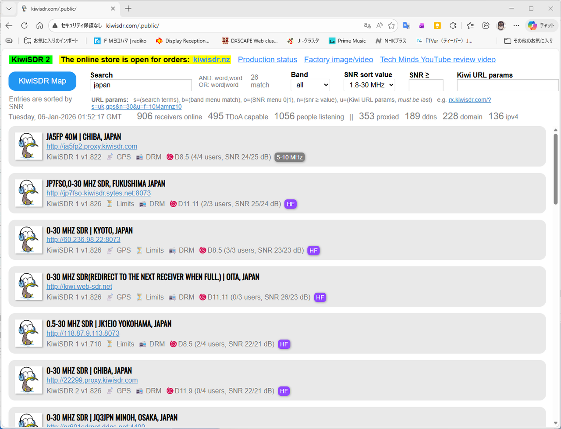Image resolution: width=561 pixels, height=429 pixels.
Task: Open the profile avatar in the browser toolbar
Action: [501, 25]
